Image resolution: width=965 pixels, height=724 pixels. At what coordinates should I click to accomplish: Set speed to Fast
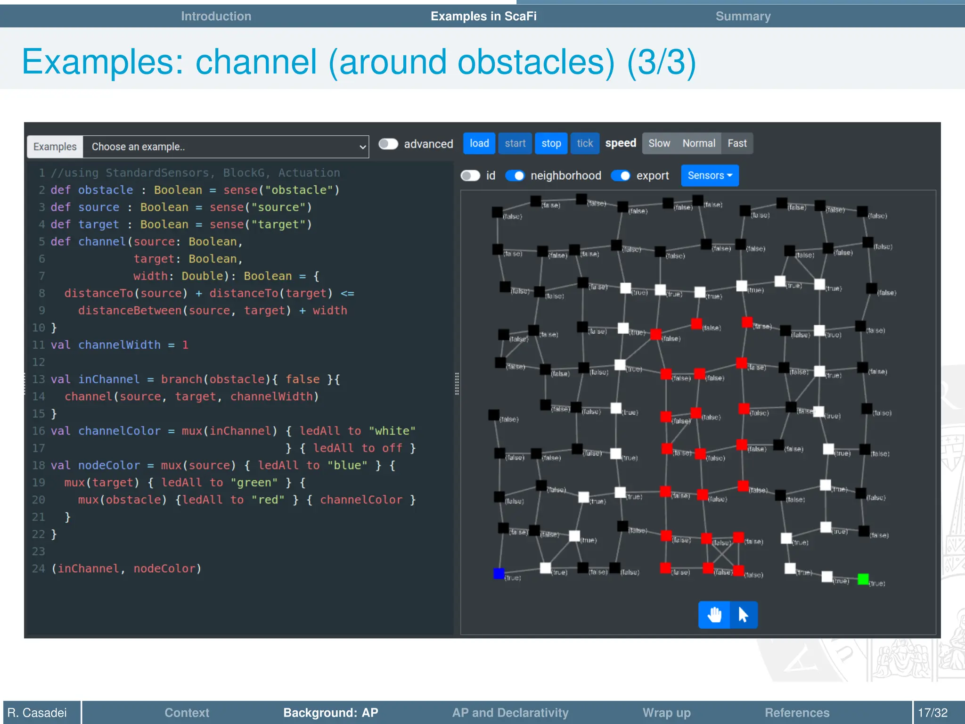(737, 143)
